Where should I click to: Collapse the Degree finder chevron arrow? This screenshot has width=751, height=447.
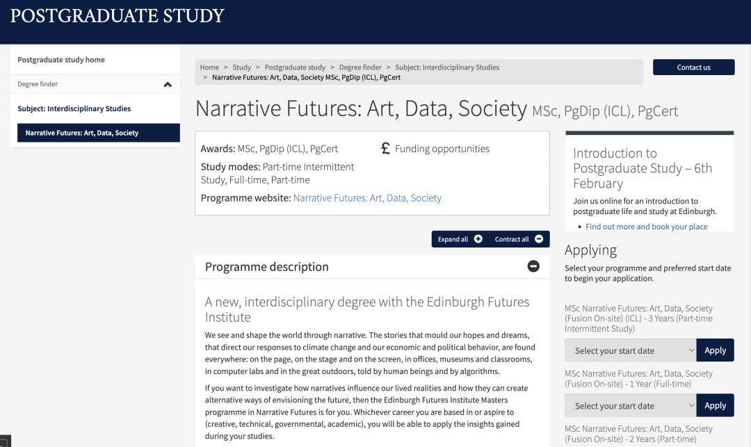(x=167, y=84)
